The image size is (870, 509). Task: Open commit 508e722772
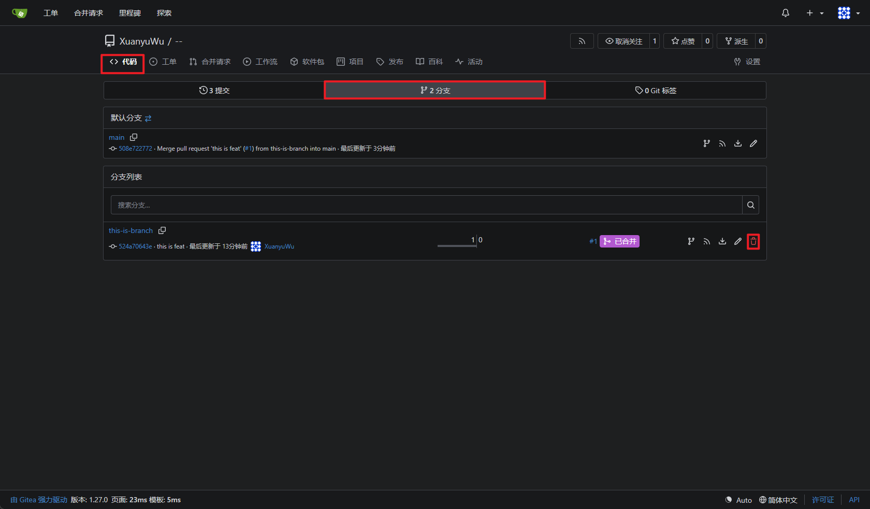click(x=135, y=149)
